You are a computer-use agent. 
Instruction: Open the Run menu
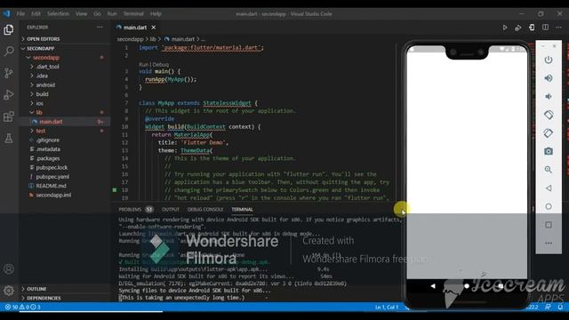112,14
